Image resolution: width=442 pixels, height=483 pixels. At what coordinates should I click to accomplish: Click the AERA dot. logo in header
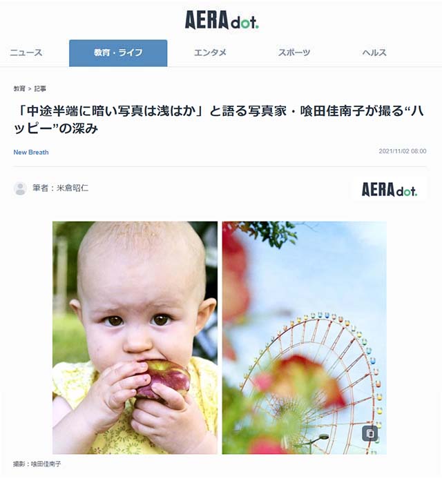[222, 20]
